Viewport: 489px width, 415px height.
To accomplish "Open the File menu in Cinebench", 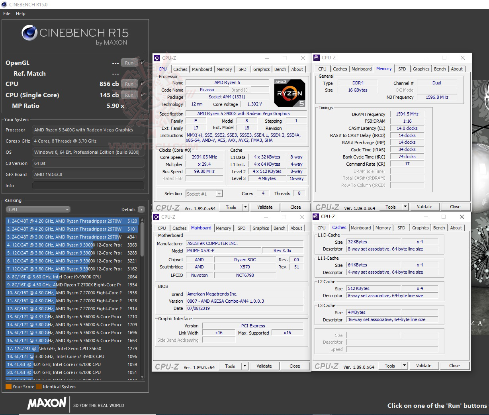I will 7,14.
